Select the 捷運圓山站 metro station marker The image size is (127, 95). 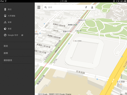[76, 25]
